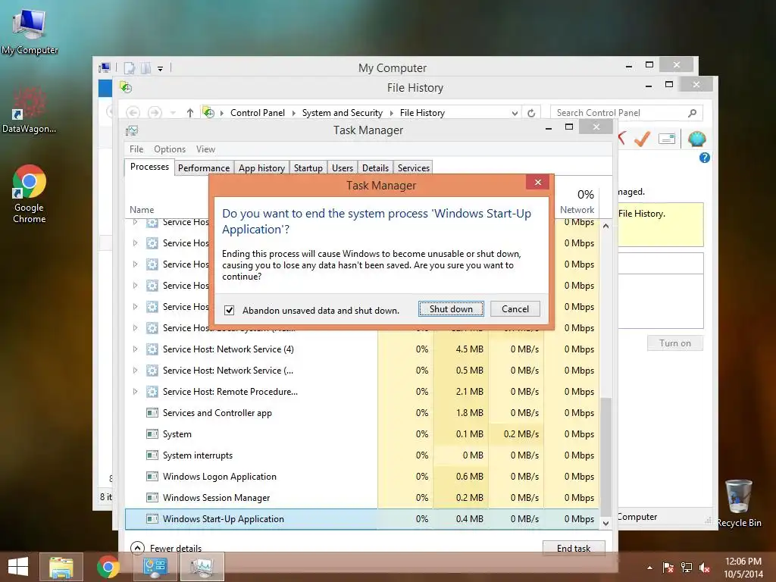Open Chrome from the taskbar
The height and width of the screenshot is (582, 776).
108,567
